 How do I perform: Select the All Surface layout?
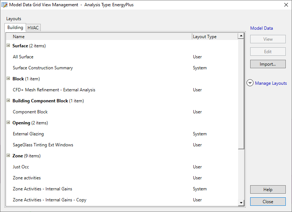23,57
